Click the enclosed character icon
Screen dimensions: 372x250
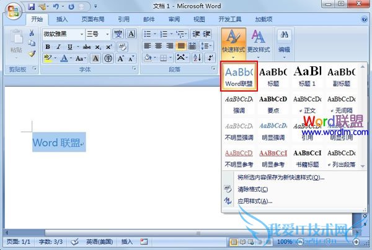108,58
